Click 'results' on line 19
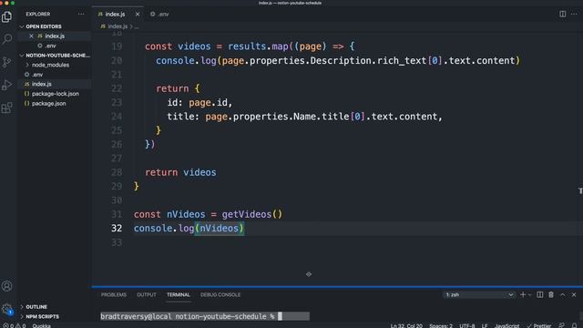This screenshot has height=328, width=583. click(x=247, y=46)
